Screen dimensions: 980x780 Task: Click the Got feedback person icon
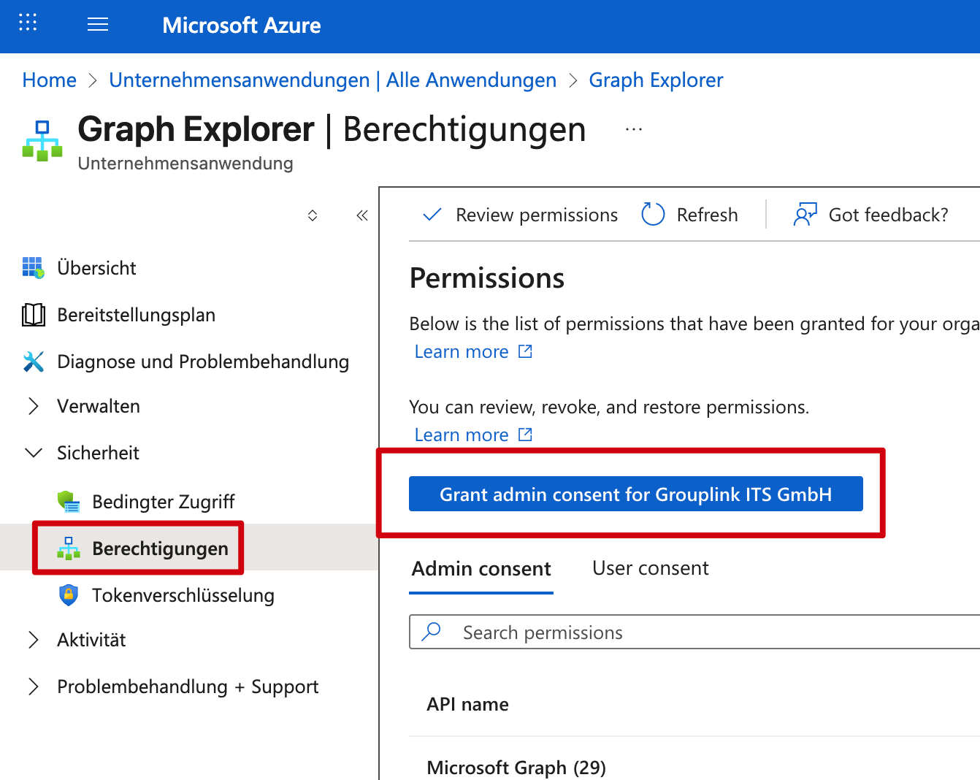click(805, 215)
